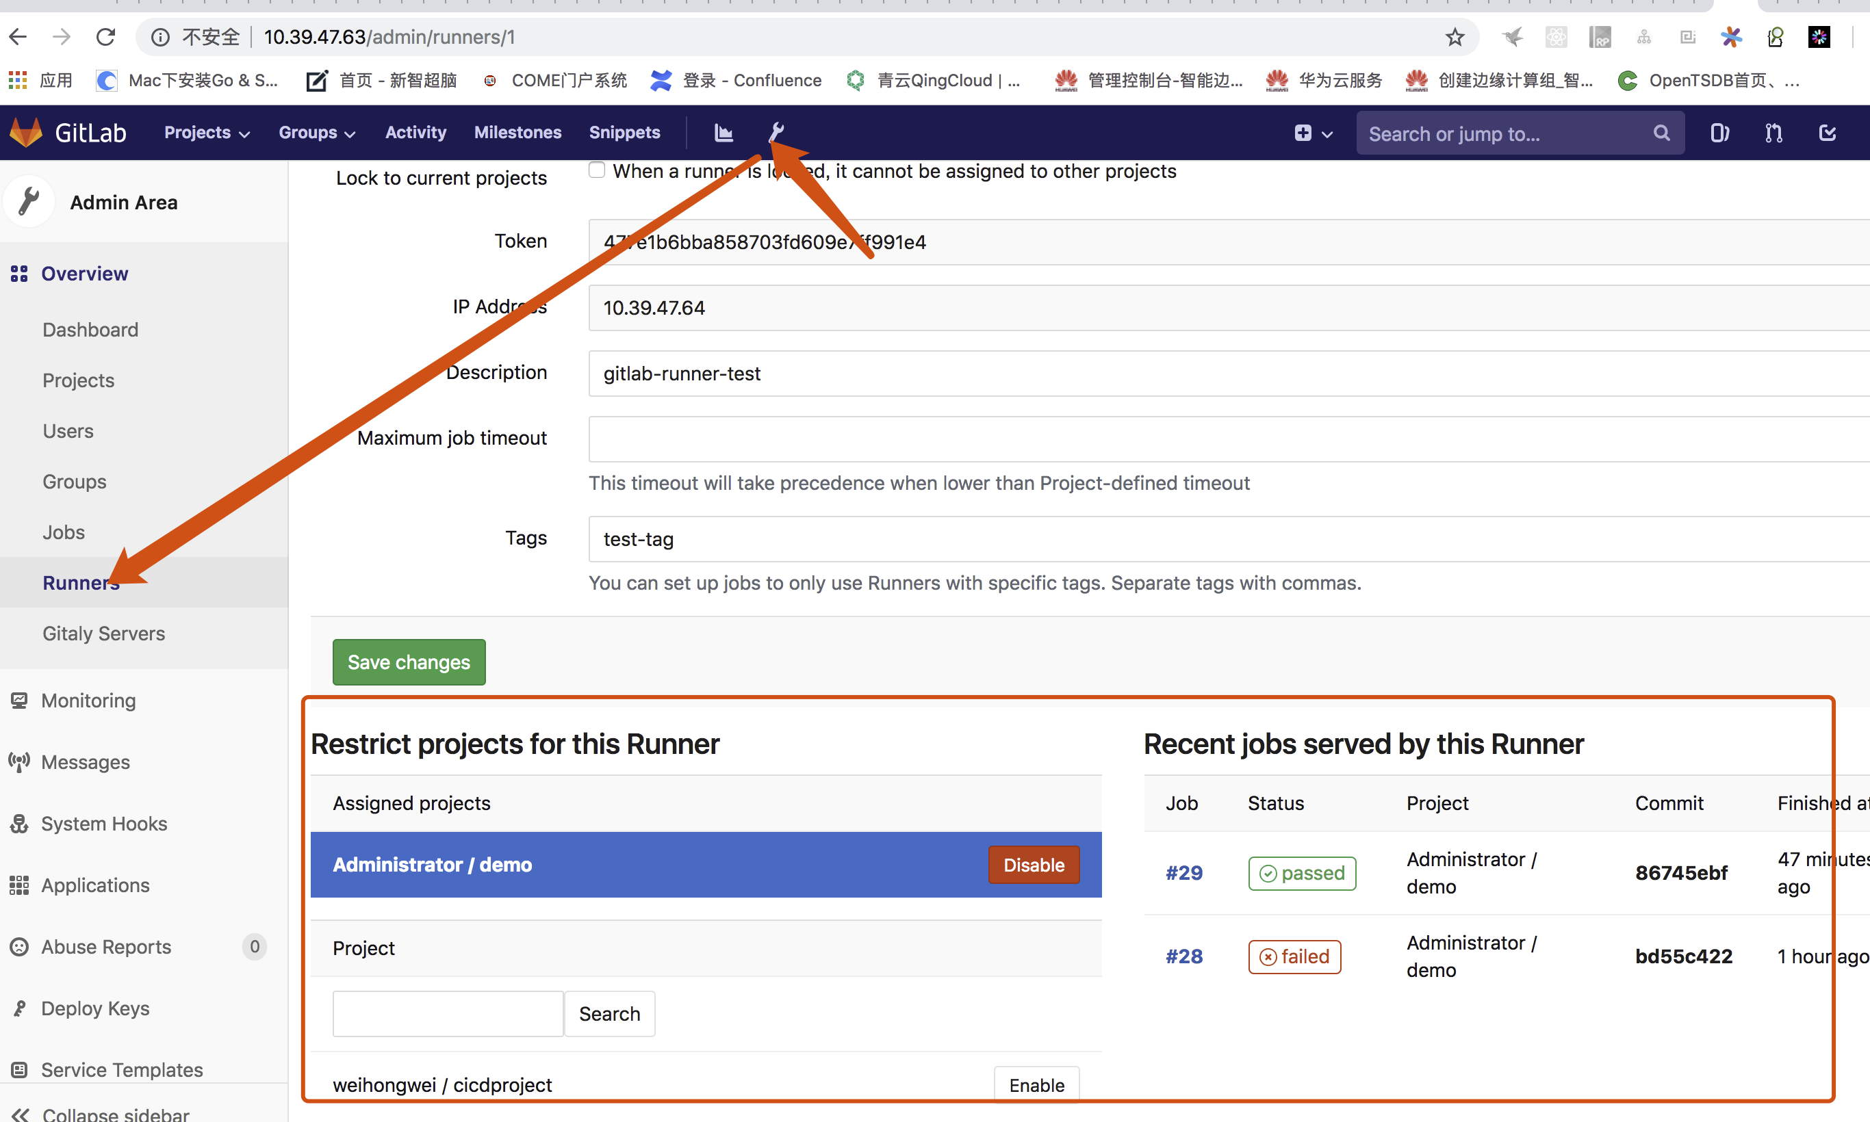The image size is (1870, 1122).
Task: Select Gitaly Servers in sidebar
Action: click(103, 634)
